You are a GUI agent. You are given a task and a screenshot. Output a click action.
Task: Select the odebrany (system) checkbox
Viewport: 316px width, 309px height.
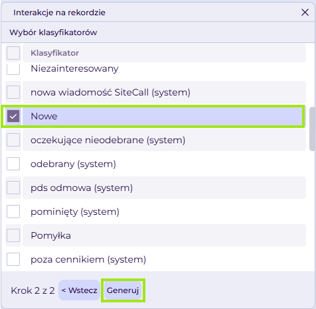(13, 164)
